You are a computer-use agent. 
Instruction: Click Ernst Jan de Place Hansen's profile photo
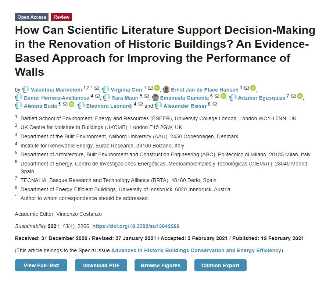tap(166, 89)
